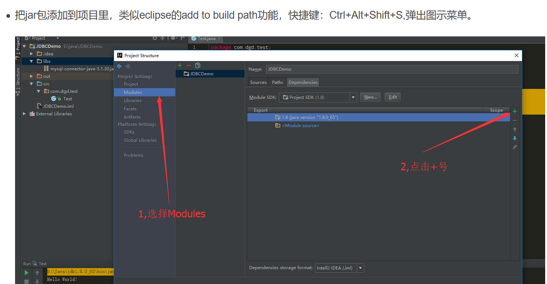The width and height of the screenshot is (547, 284).
Task: Open the Project panel gear settings icon
Action: pos(173,38)
